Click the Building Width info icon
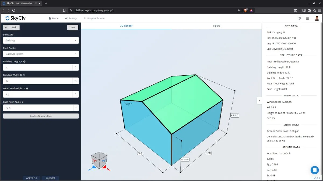Image resolution: width=323 pixels, height=181 pixels. [x=24, y=75]
